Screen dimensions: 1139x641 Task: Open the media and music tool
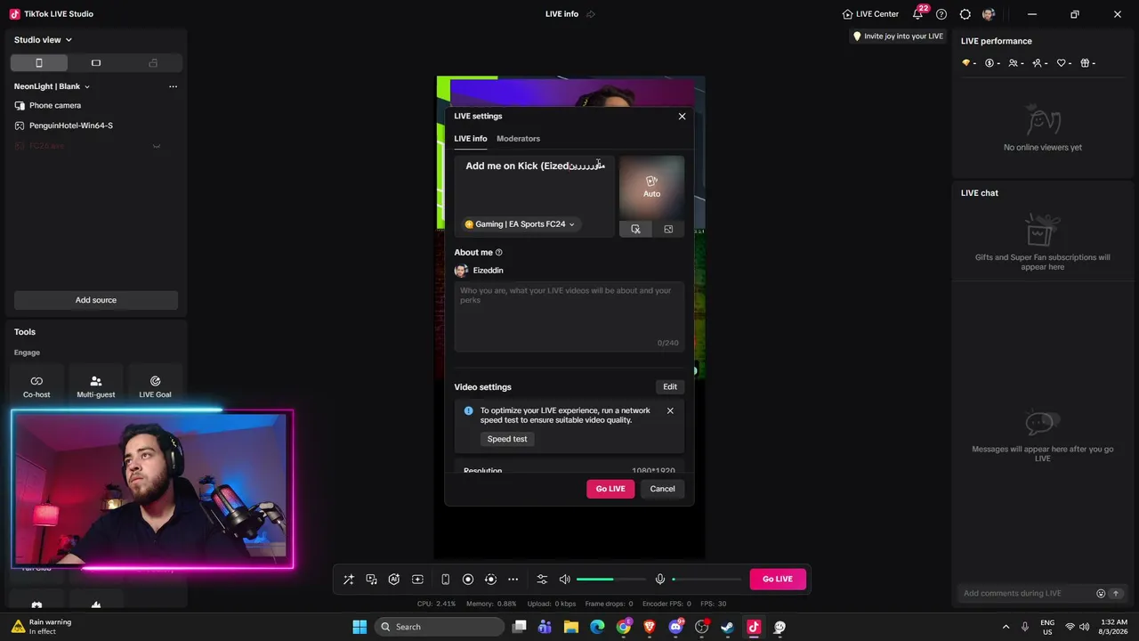click(x=372, y=580)
